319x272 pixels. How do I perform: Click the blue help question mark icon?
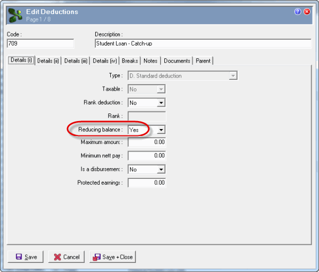(x=298, y=12)
